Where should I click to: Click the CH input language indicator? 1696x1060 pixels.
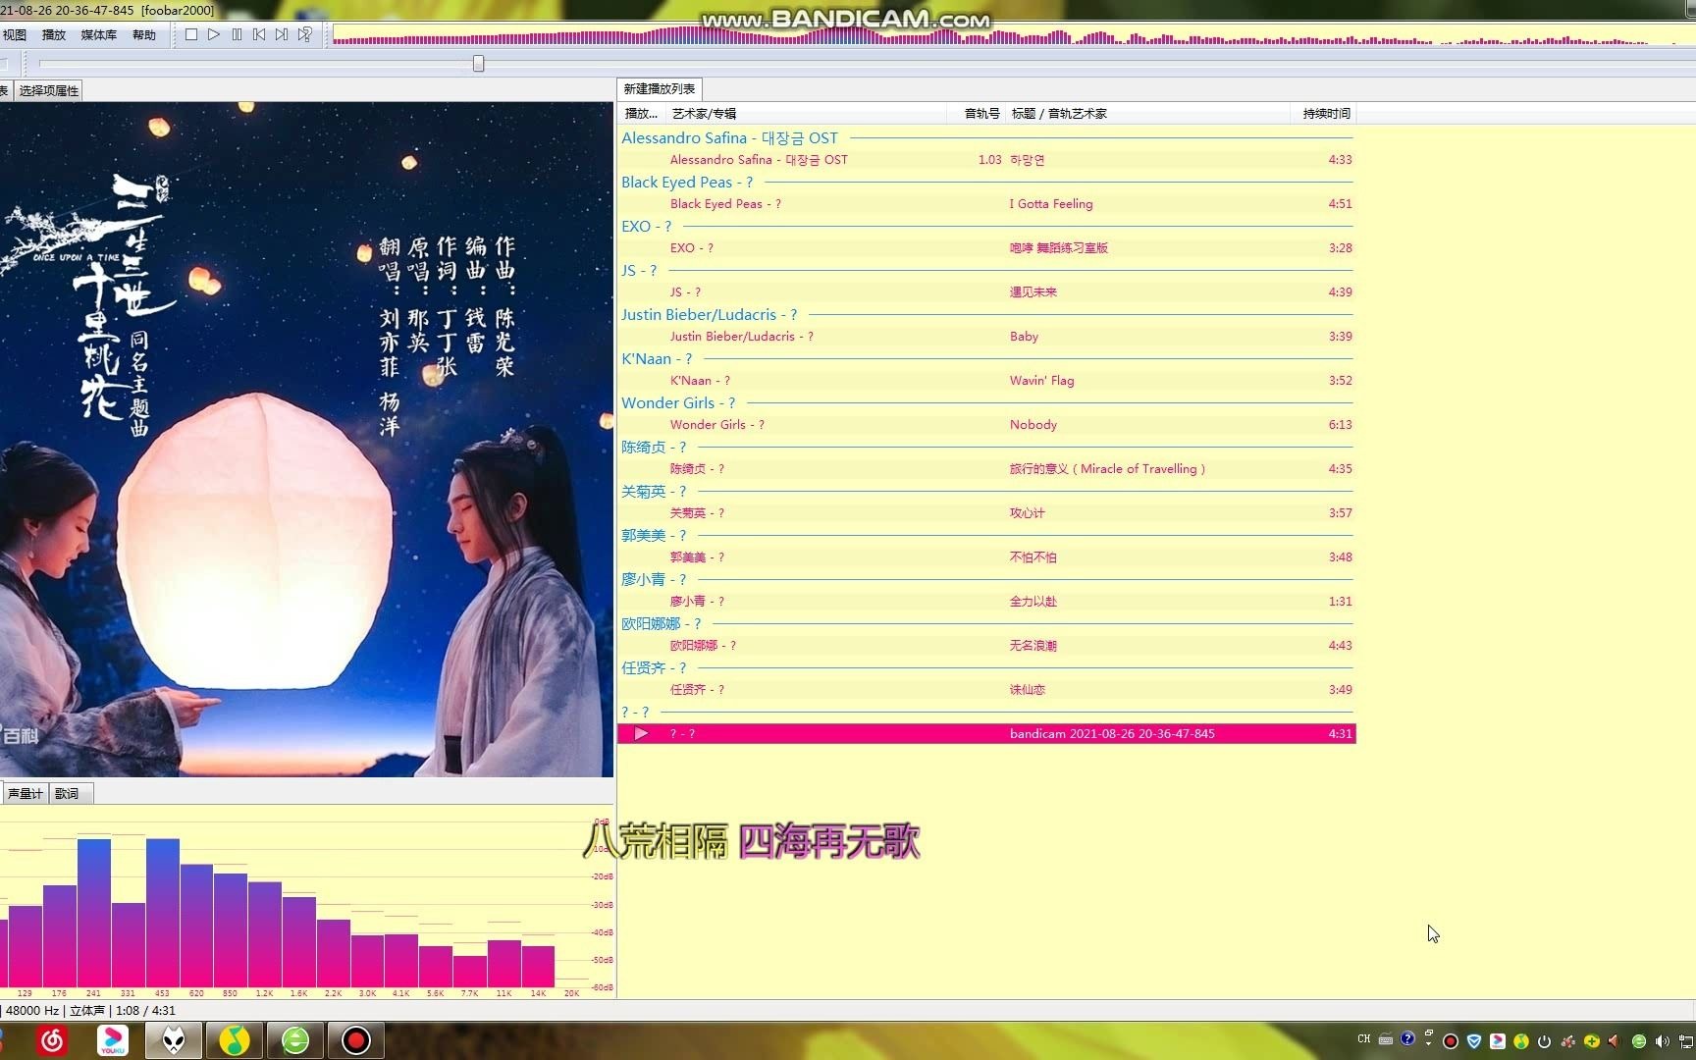coord(1364,1039)
